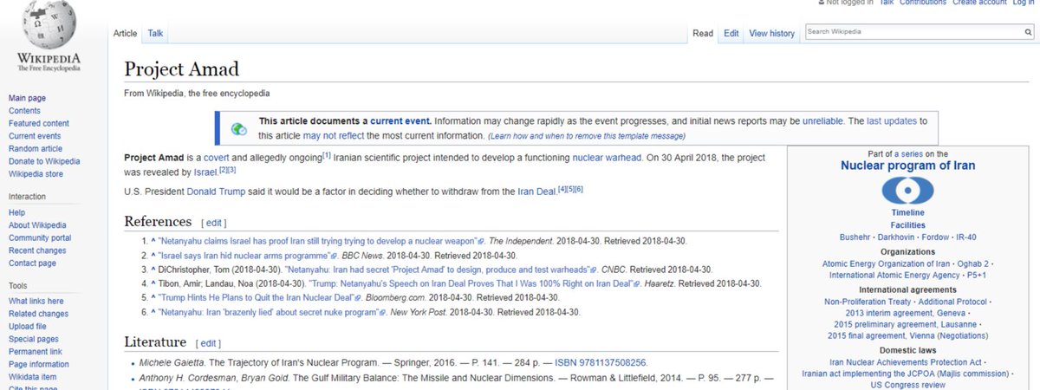Open the Edit tab
This screenshot has height=390, width=1040.
(x=731, y=33)
